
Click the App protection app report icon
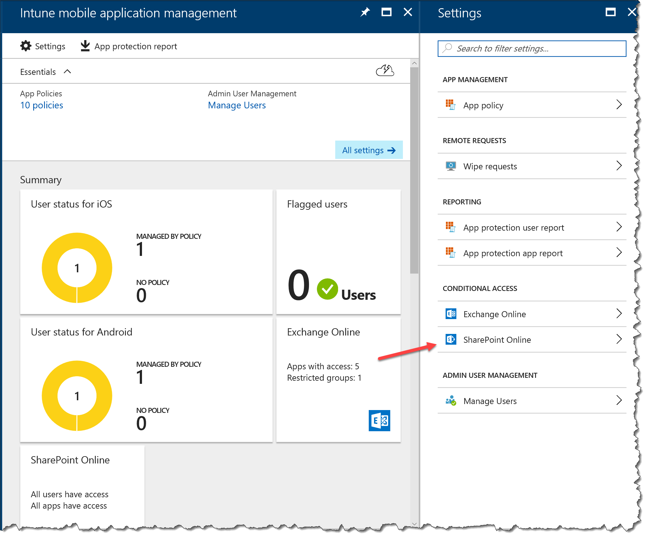[x=450, y=253]
